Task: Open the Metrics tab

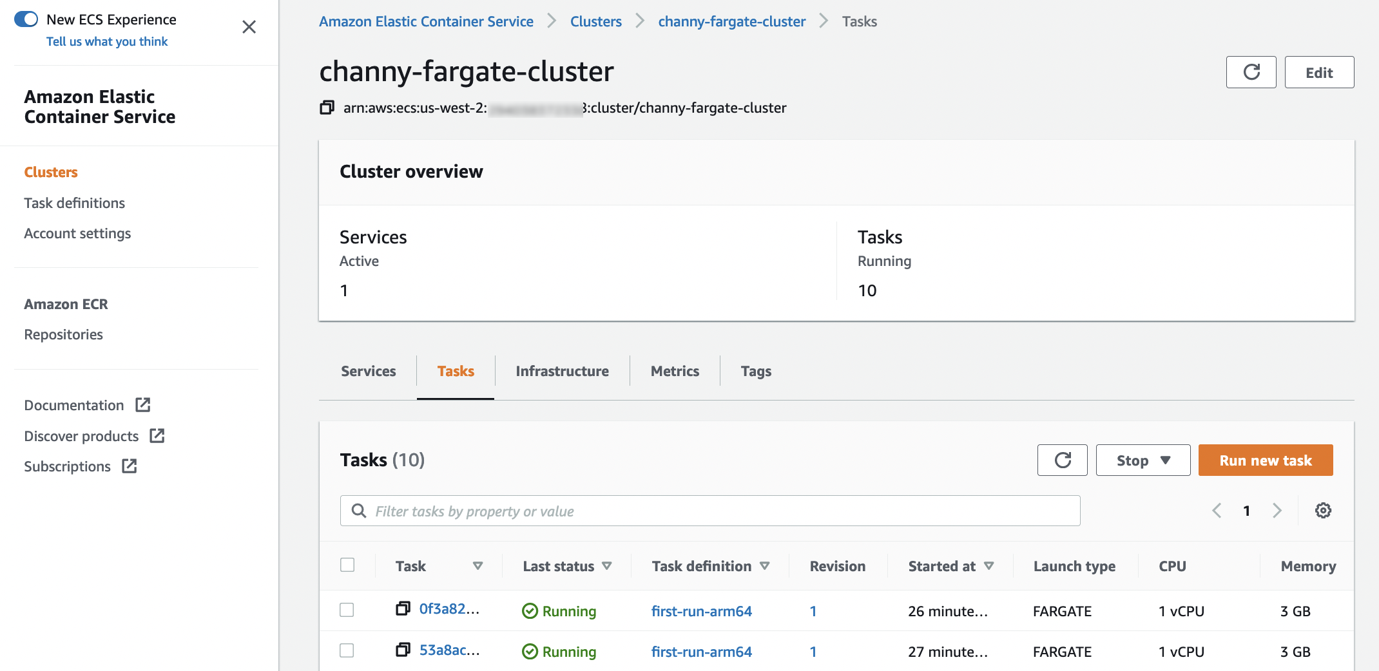Action: point(675,371)
